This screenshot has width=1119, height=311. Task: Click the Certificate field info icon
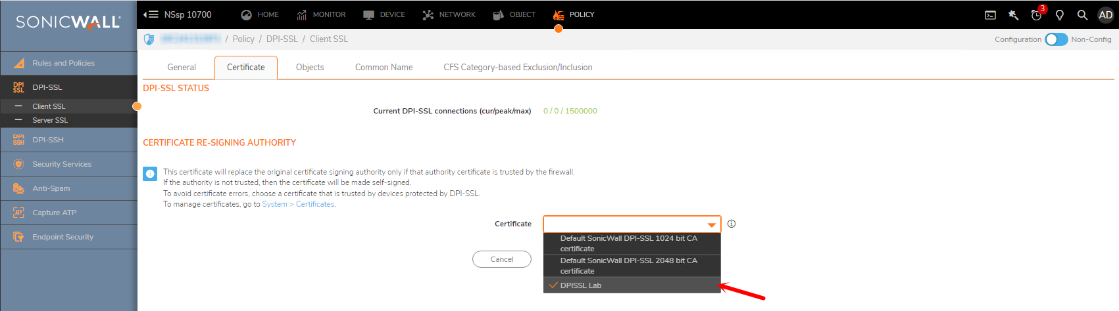(x=732, y=224)
